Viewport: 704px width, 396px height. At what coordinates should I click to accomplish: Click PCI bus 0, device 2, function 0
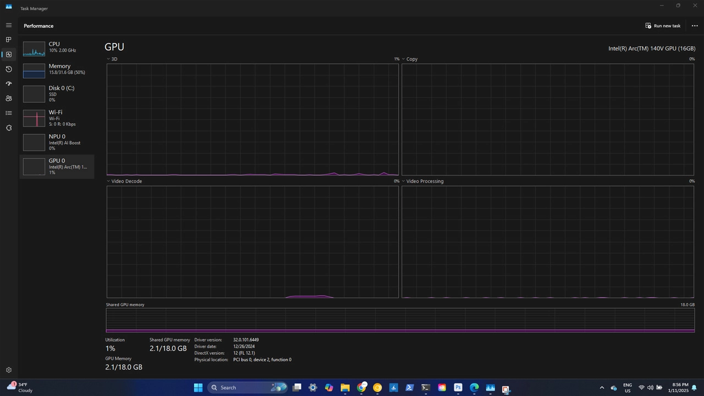tap(262, 360)
